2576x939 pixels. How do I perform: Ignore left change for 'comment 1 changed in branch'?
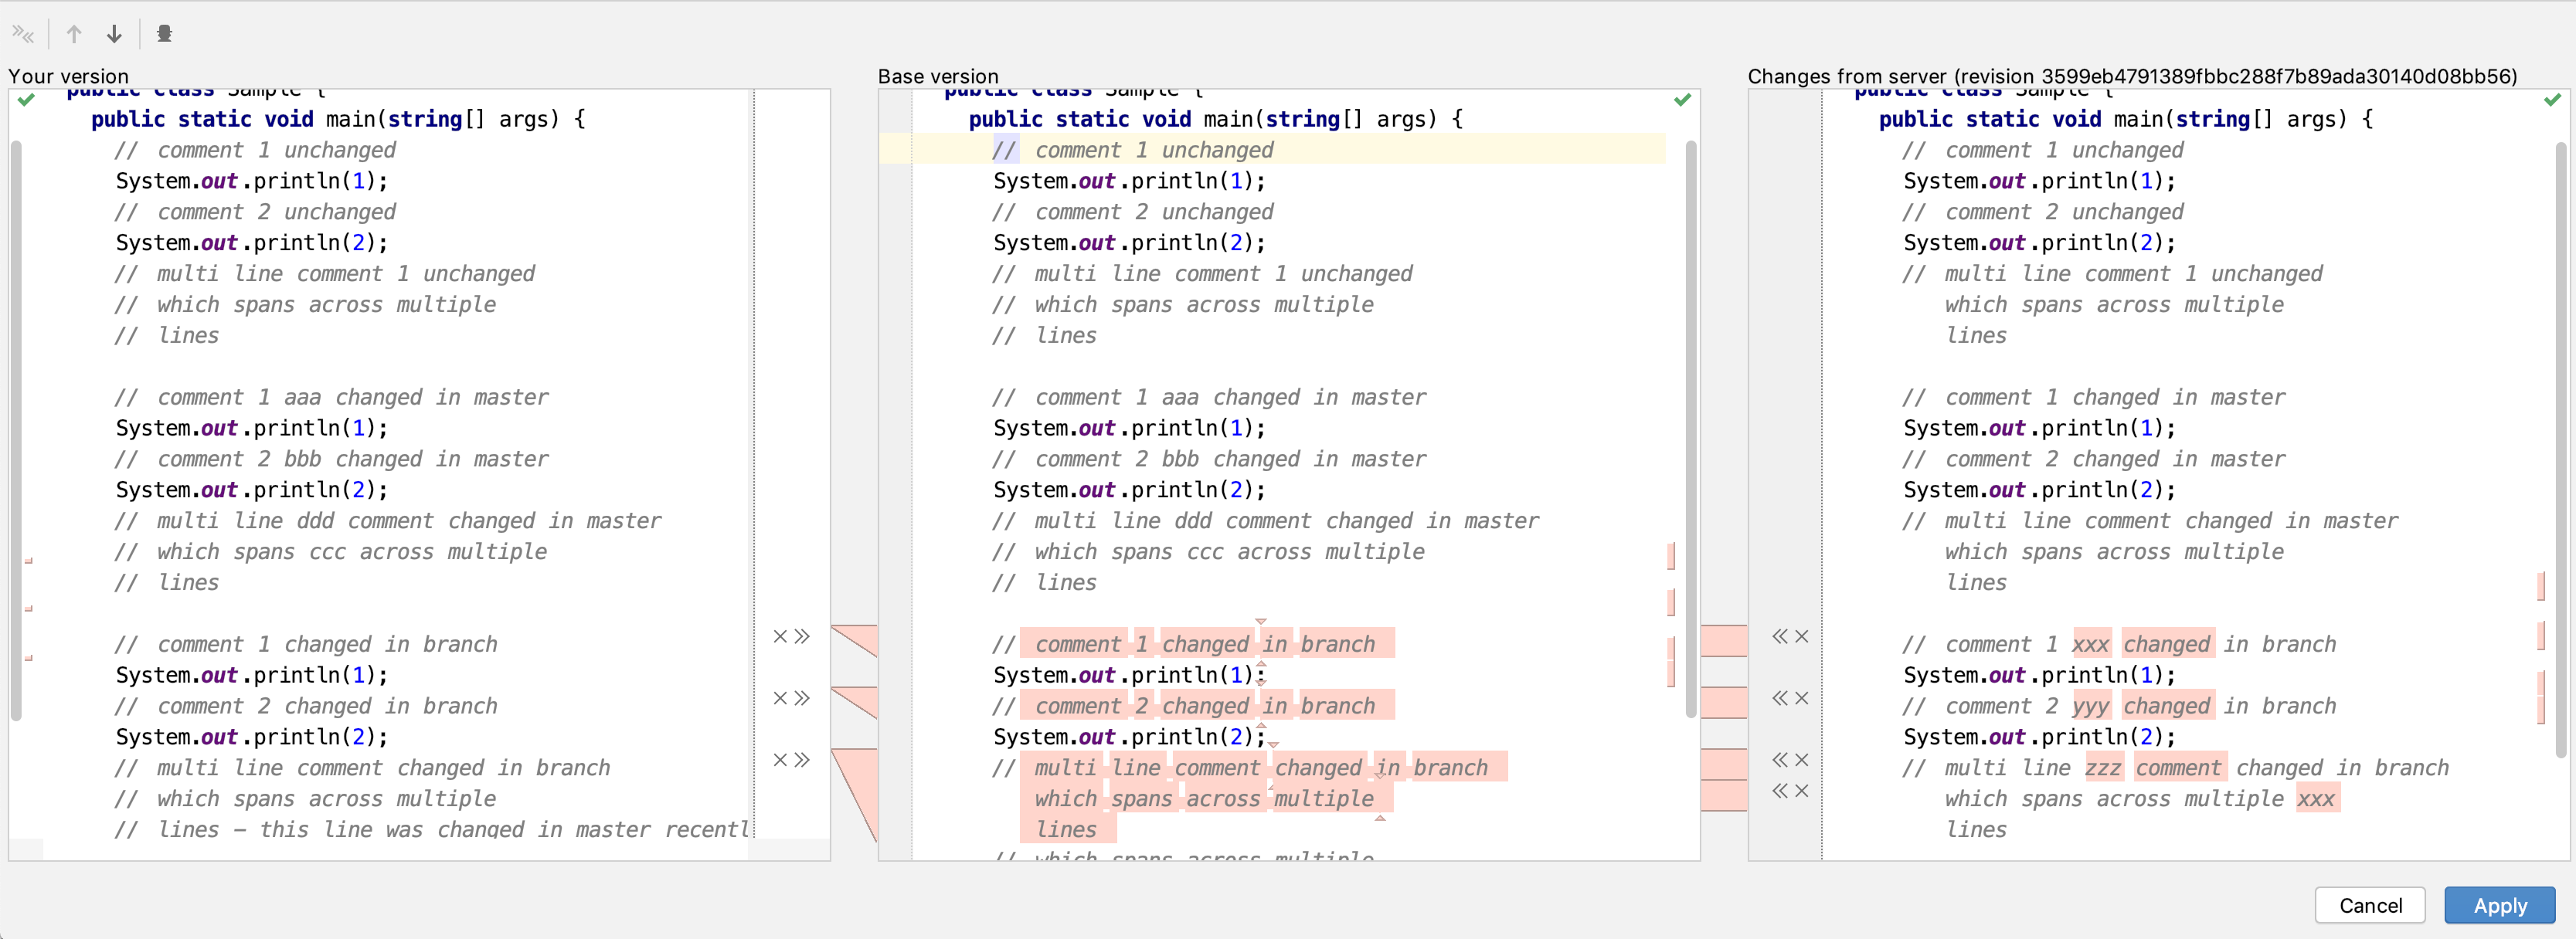tap(780, 636)
